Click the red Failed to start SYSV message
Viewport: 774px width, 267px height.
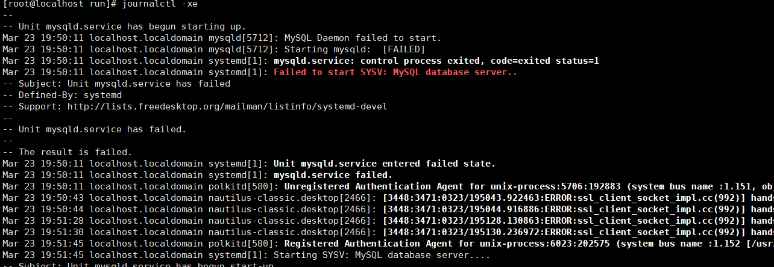395,72
